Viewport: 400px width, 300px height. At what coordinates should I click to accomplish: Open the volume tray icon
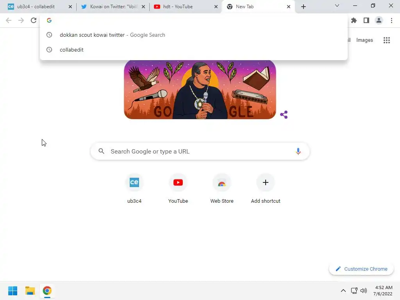(x=364, y=291)
